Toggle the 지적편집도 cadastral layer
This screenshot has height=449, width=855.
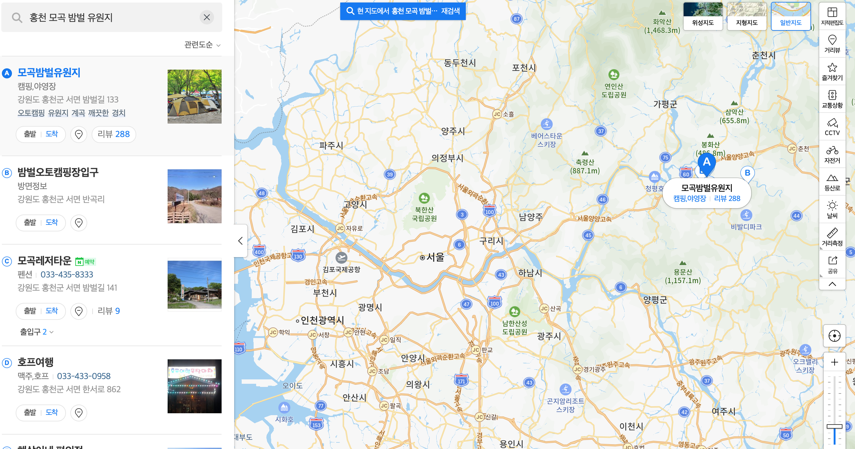832,16
